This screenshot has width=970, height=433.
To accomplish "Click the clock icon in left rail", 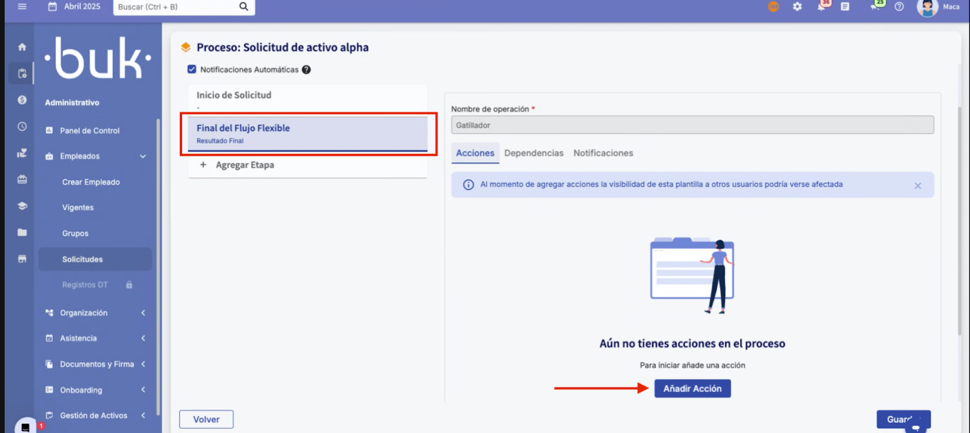I will coord(22,127).
